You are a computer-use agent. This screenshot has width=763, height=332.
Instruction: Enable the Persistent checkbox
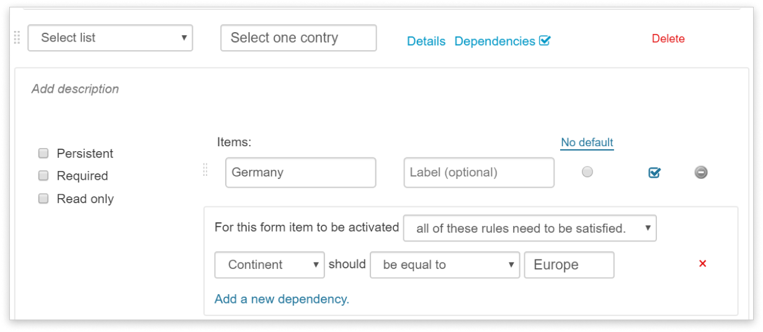(x=43, y=153)
